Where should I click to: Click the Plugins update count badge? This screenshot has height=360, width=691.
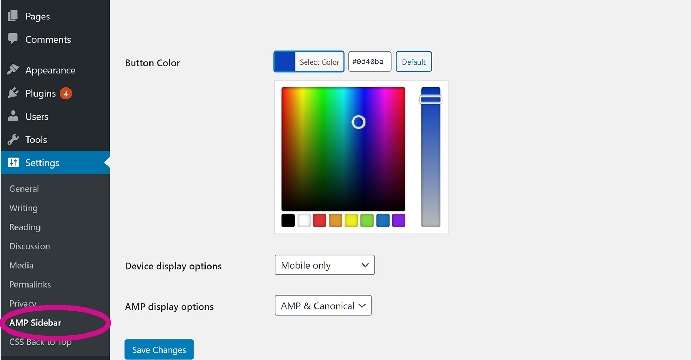coord(66,93)
